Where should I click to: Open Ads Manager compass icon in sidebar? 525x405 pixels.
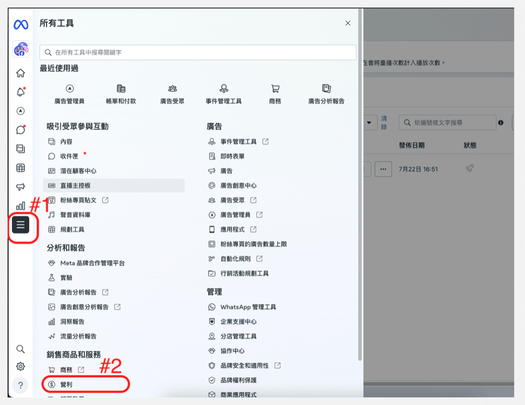point(21,111)
